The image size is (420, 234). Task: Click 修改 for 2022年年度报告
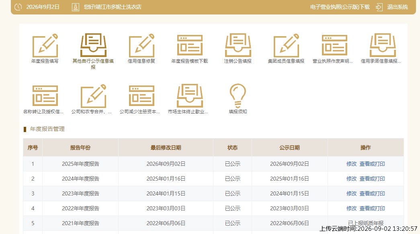(x=351, y=208)
